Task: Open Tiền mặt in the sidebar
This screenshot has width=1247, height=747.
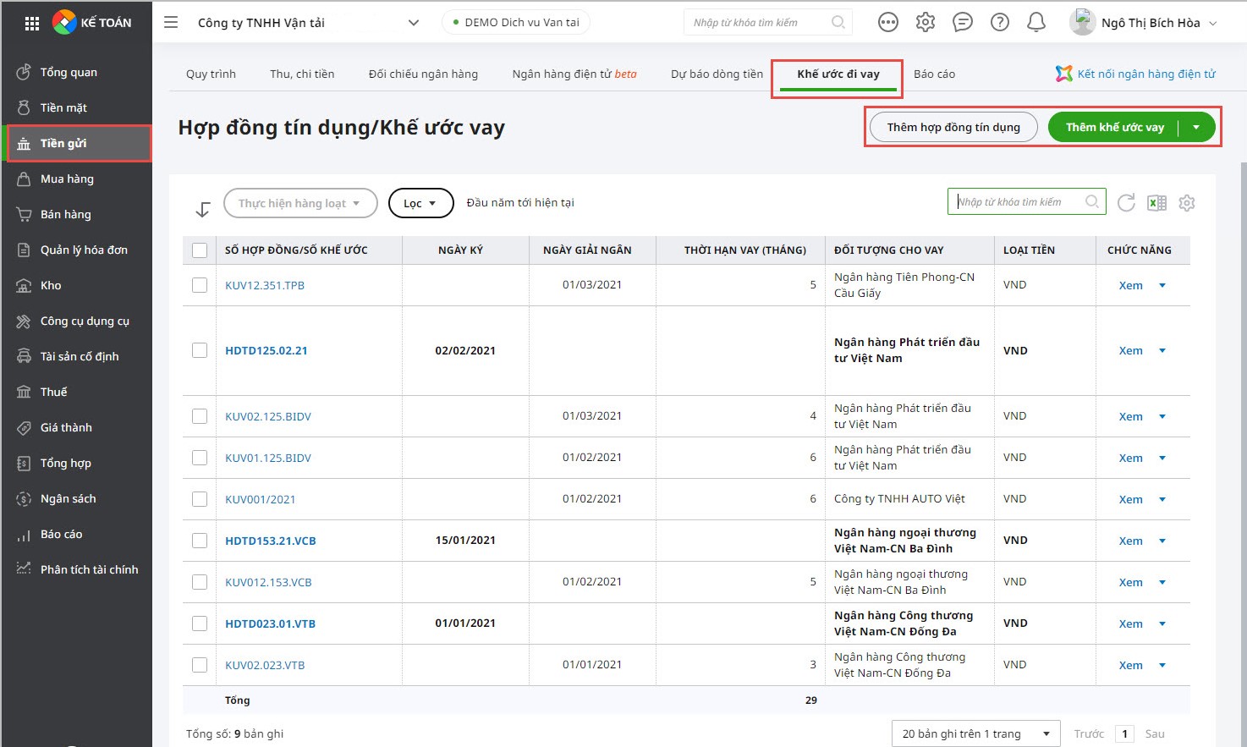Action: [76, 107]
